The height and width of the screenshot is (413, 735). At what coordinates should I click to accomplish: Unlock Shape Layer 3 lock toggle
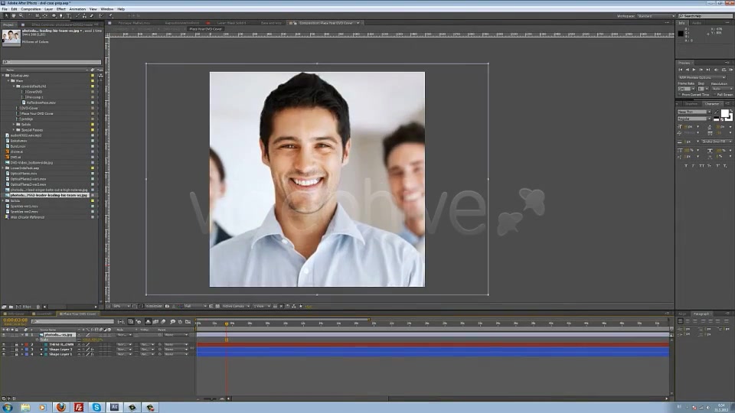point(16,350)
